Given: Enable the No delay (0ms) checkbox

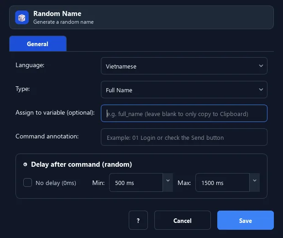Looking at the screenshot, I should [27, 183].
